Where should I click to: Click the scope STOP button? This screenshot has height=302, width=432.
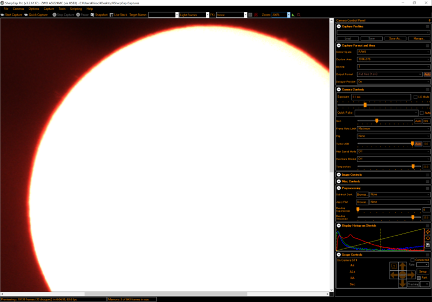(x=402, y=275)
